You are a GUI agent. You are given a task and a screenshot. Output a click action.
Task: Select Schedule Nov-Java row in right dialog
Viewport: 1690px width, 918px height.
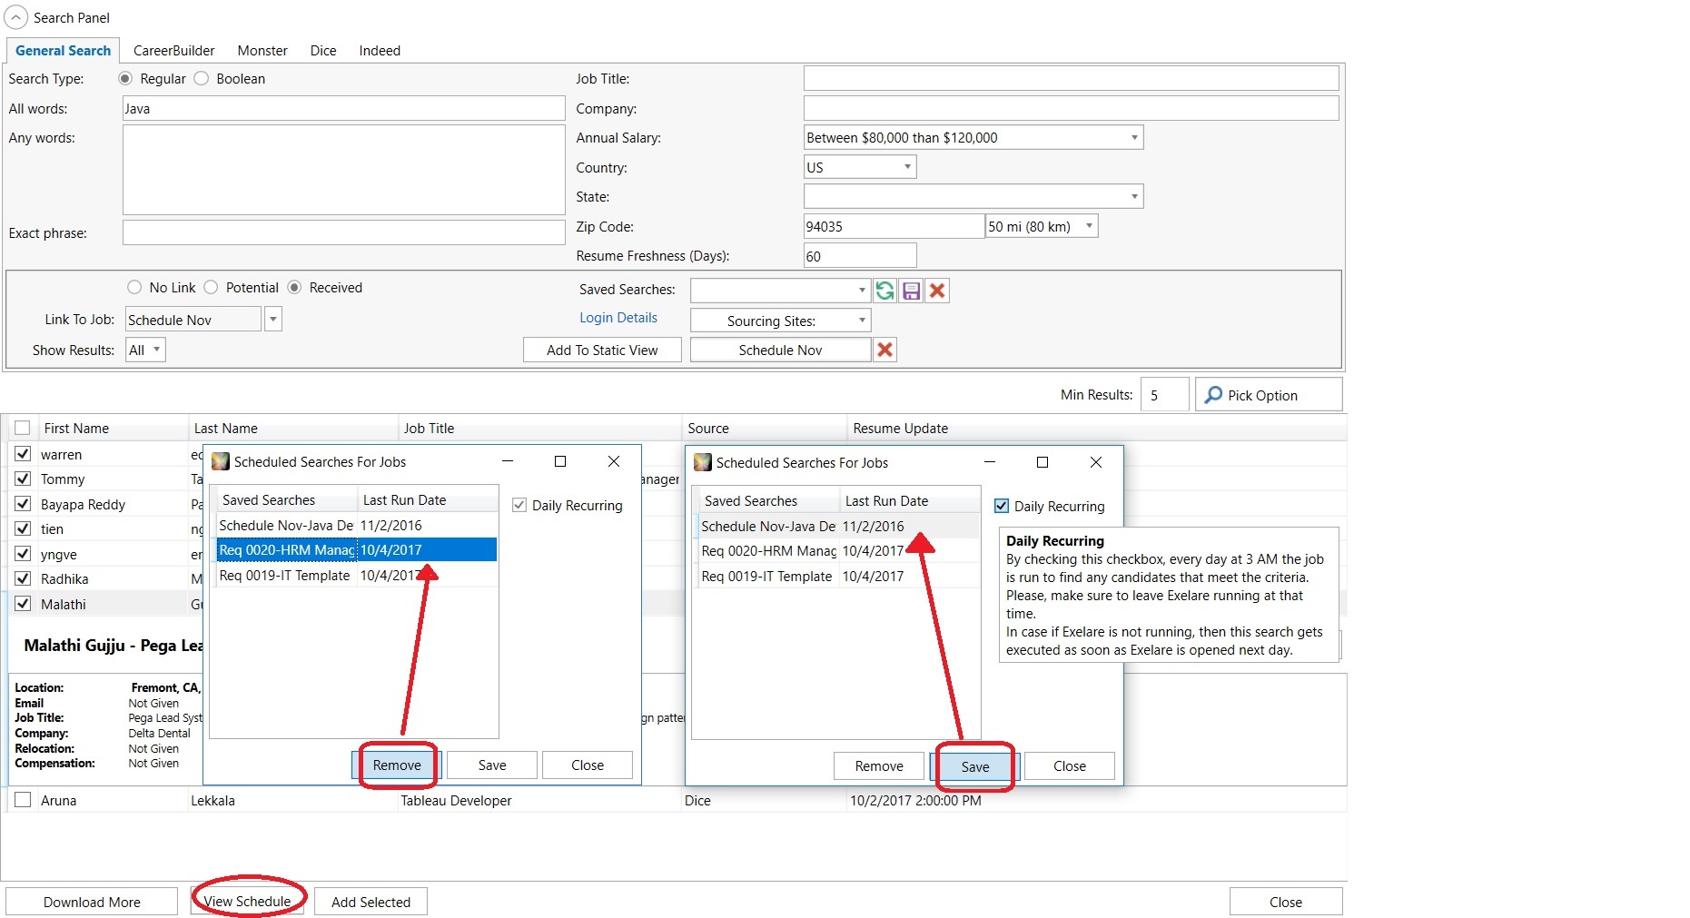pyautogui.click(x=839, y=526)
